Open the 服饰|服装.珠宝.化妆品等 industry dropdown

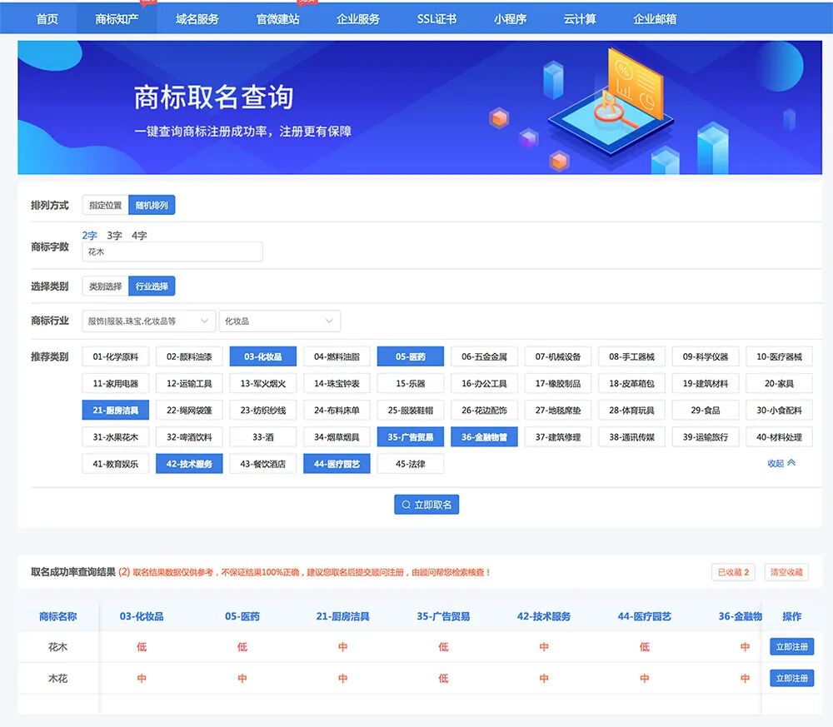coord(149,321)
